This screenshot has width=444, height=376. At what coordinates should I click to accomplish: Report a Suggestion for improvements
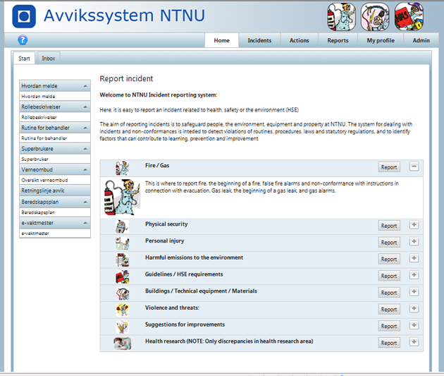[x=389, y=326]
